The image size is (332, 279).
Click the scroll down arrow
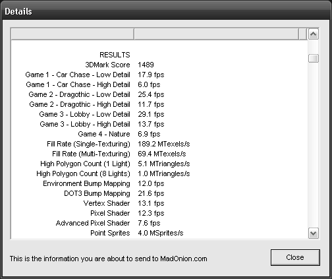314,233
